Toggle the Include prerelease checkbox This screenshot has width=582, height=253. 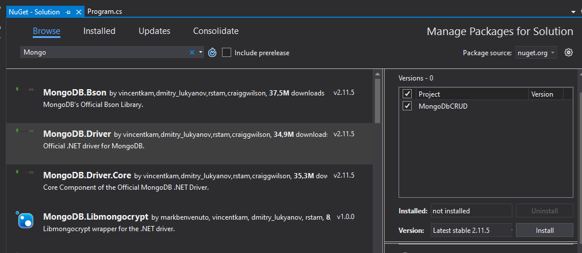point(227,52)
